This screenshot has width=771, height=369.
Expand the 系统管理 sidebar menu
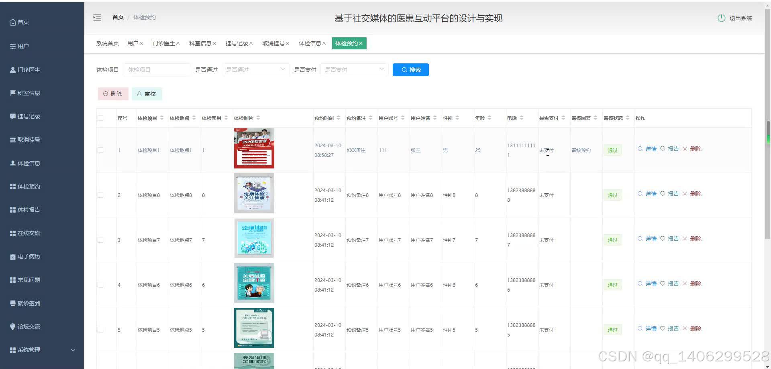42,350
